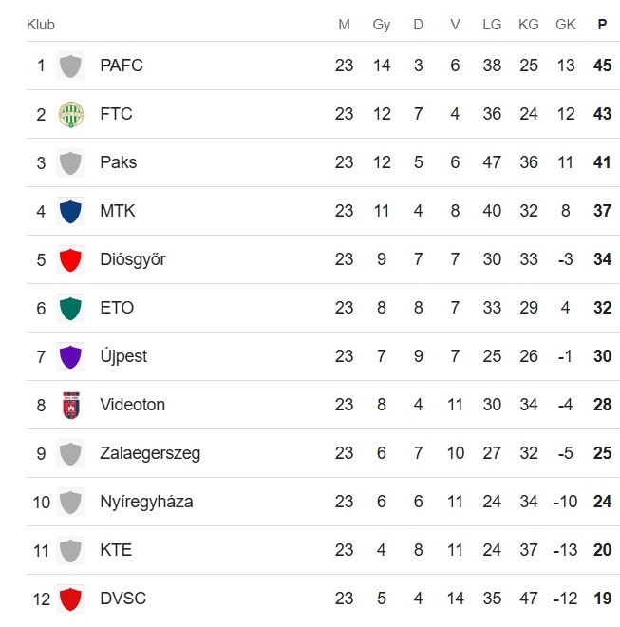Click the green ETO shield icon
The width and height of the screenshot is (620, 627).
pyautogui.click(x=70, y=308)
